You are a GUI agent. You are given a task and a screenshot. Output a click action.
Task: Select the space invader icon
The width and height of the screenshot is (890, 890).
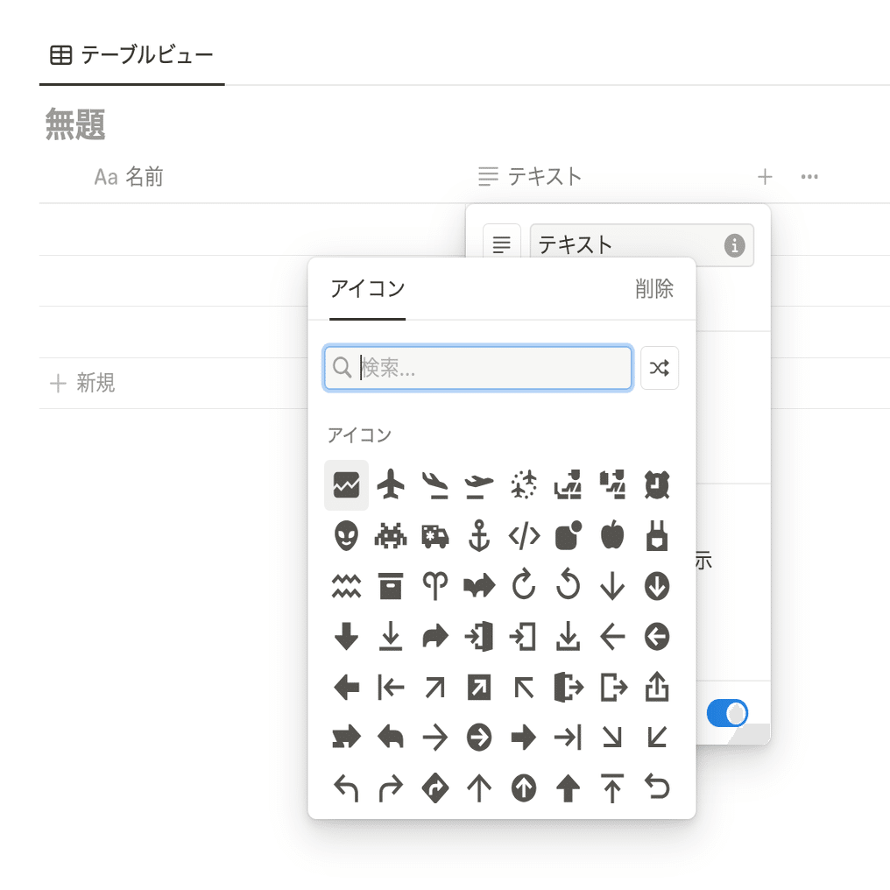click(x=391, y=536)
